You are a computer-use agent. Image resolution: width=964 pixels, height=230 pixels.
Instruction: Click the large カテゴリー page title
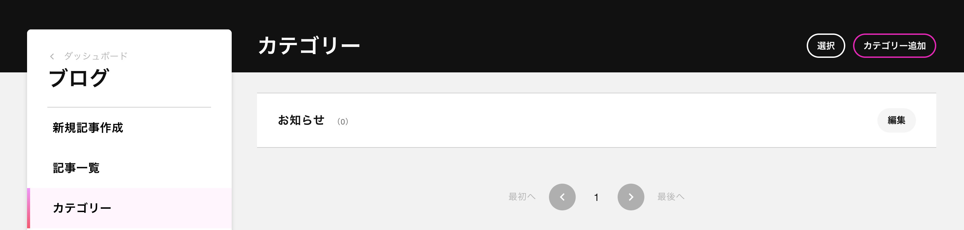coord(309,46)
